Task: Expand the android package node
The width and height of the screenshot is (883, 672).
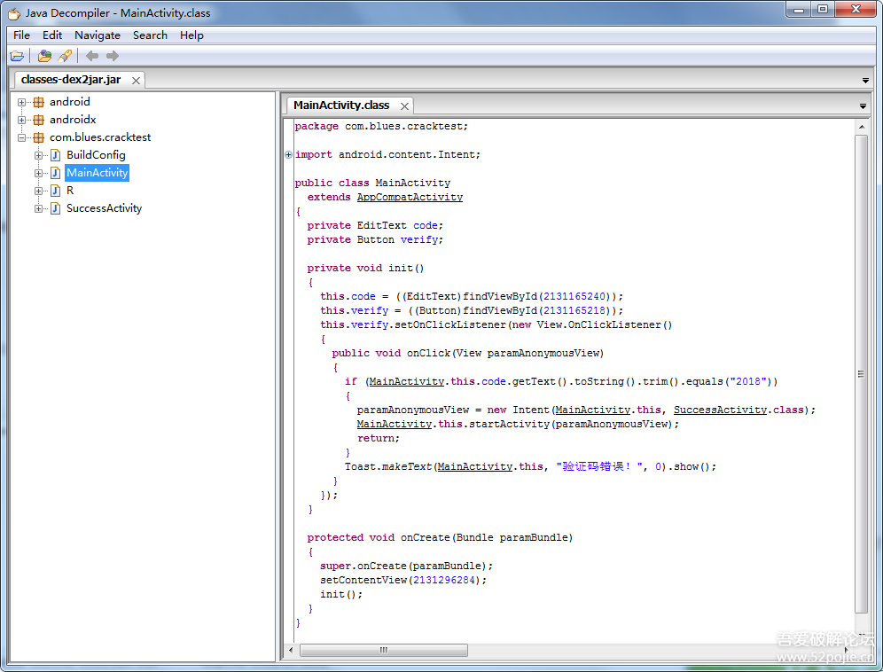Action: point(22,102)
